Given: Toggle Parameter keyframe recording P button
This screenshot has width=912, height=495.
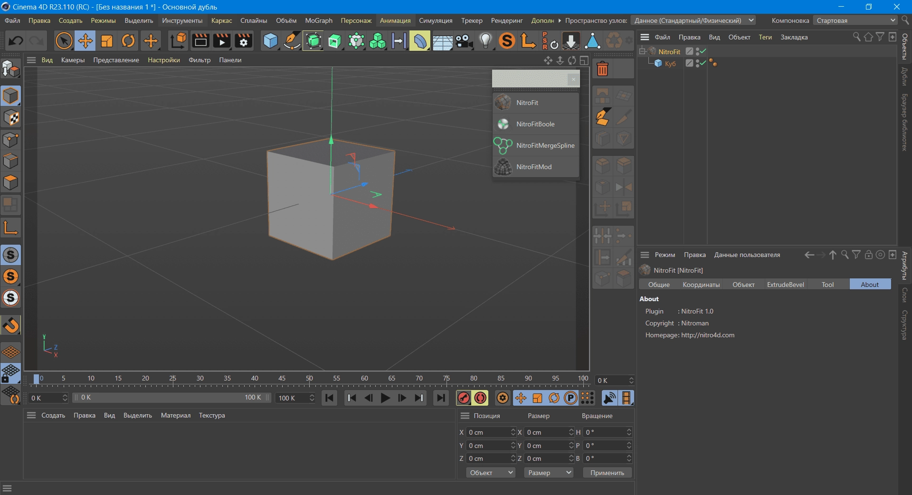Looking at the screenshot, I should click(x=571, y=398).
